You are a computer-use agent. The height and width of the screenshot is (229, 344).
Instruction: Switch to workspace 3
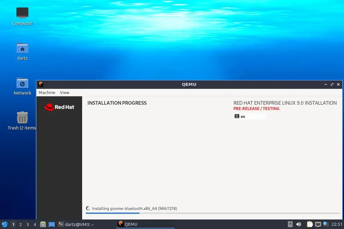[28, 225]
